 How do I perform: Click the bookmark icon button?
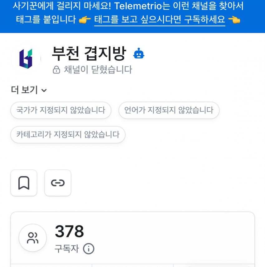click(x=24, y=183)
